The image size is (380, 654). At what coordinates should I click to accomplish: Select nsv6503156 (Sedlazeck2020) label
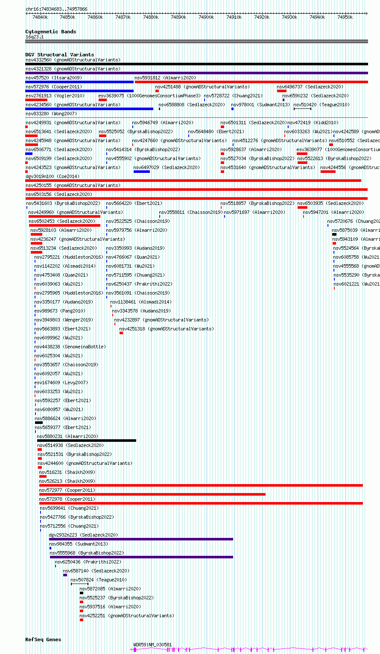click(59, 194)
